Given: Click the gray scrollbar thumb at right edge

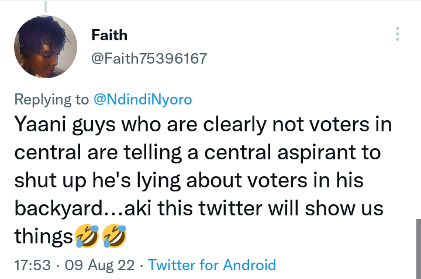Looking at the screenshot, I should click(419, 249).
